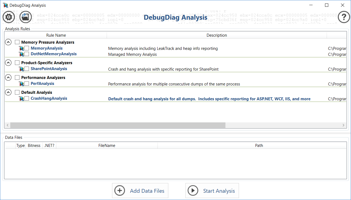Image resolution: width=351 pixels, height=200 pixels.
Task: Enable the MemoryAnalysis rule checkbox
Action: tap(27, 48)
